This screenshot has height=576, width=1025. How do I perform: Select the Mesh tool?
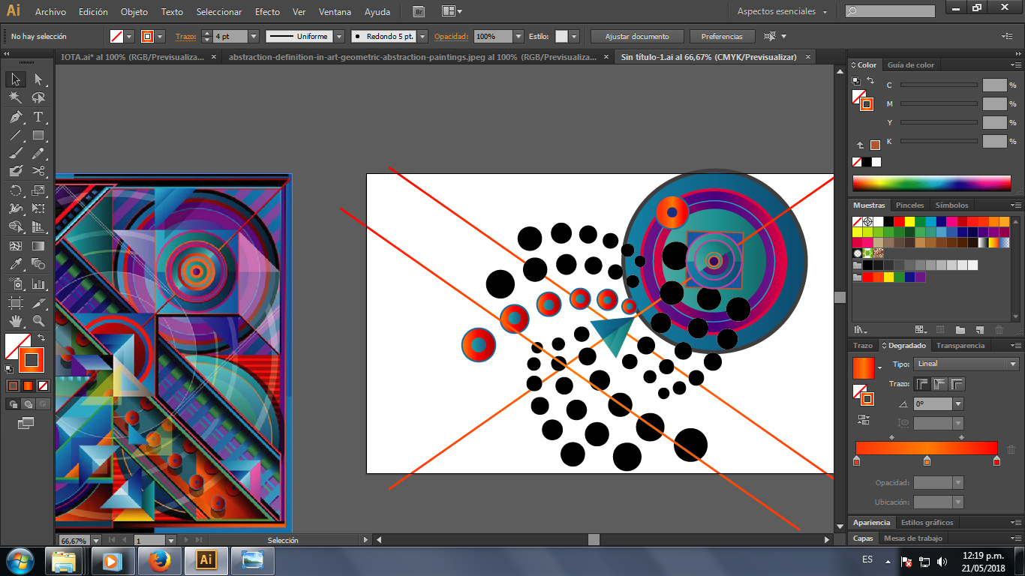16,246
